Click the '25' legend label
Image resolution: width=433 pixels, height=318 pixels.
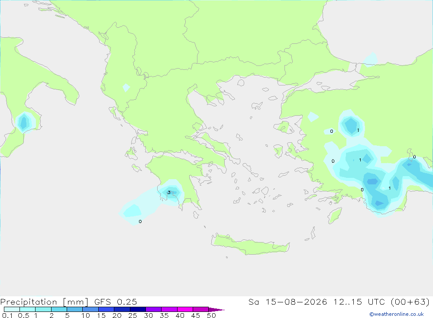tap(133, 315)
